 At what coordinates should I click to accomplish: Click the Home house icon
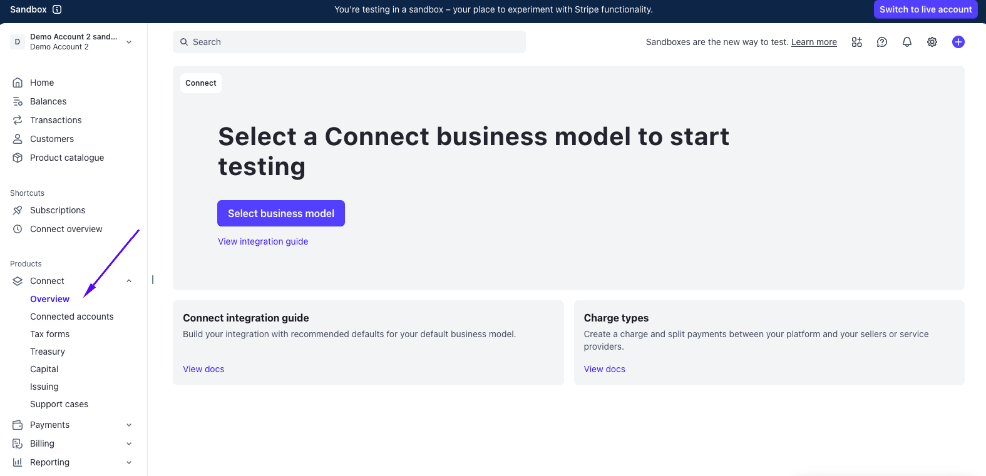coord(18,83)
